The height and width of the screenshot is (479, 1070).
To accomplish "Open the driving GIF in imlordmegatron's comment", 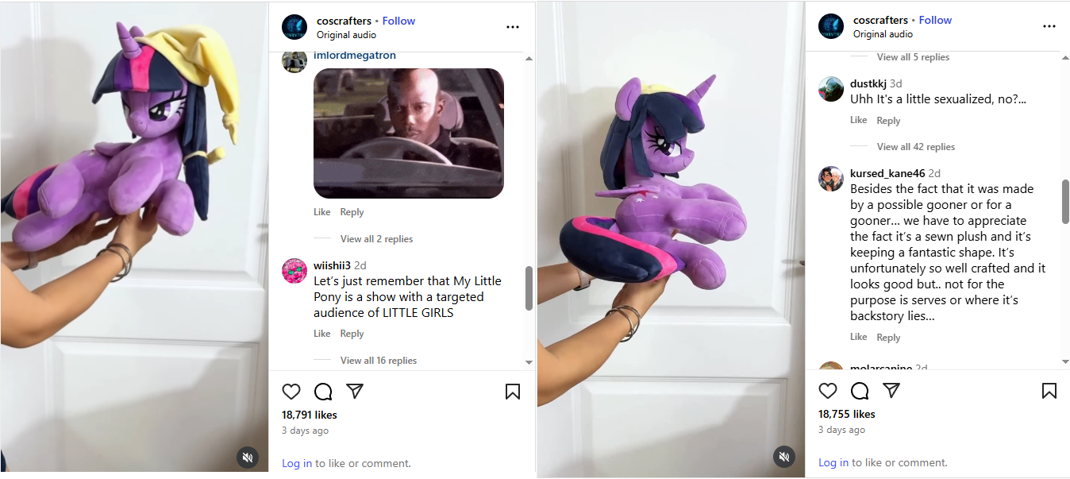I will click(x=409, y=133).
